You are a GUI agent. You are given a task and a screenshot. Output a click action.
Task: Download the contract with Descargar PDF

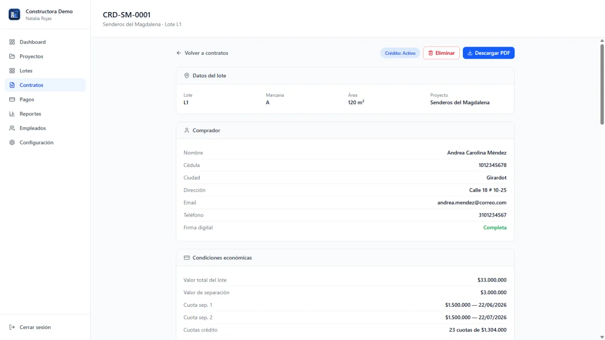[x=489, y=53]
